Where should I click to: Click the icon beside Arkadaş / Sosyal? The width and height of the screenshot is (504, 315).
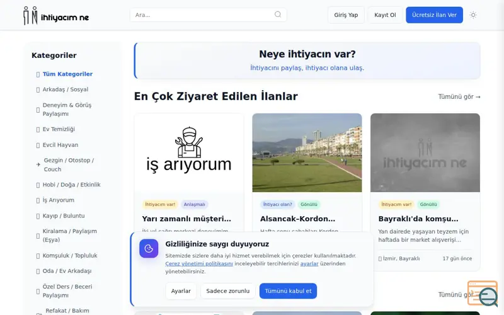point(38,89)
